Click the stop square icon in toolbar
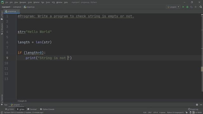This screenshot has width=203, height=114. [x=196, y=7]
